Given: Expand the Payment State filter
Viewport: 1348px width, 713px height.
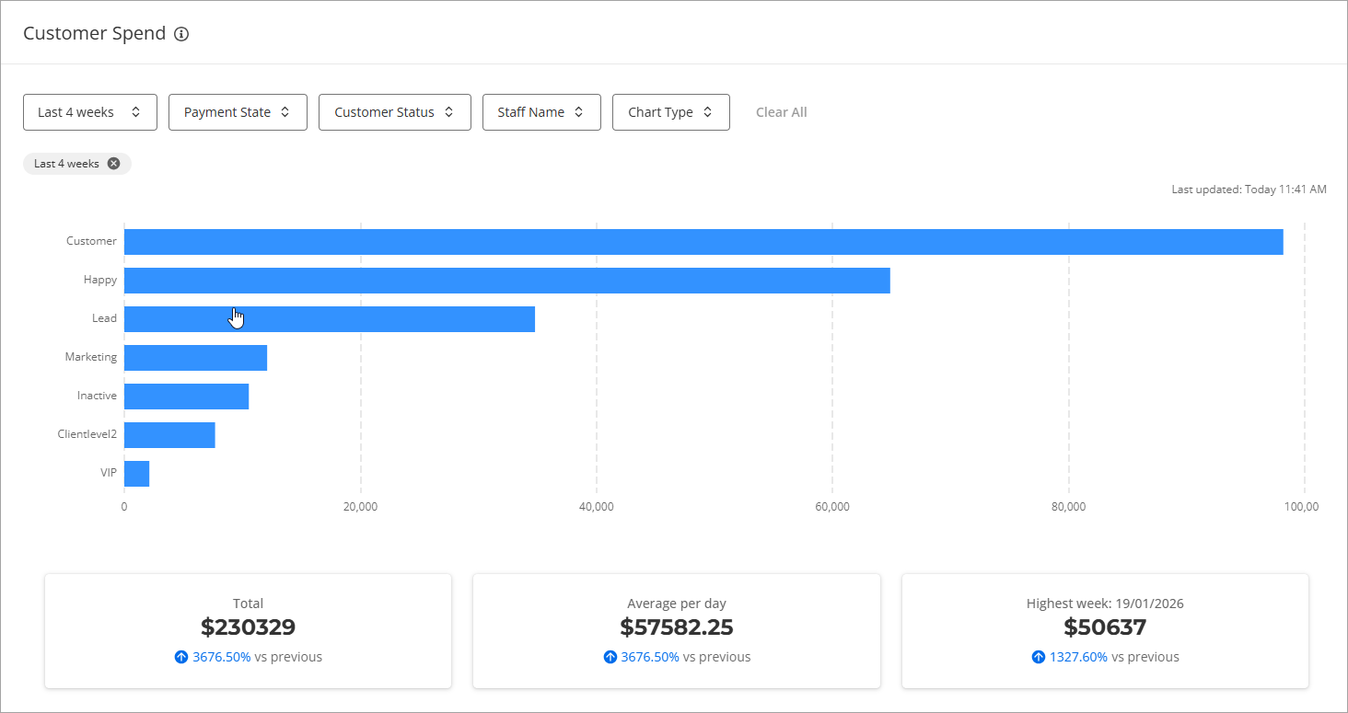Looking at the screenshot, I should pos(238,112).
